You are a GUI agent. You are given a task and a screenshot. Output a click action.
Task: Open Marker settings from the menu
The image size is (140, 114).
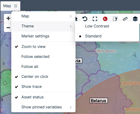43,36
